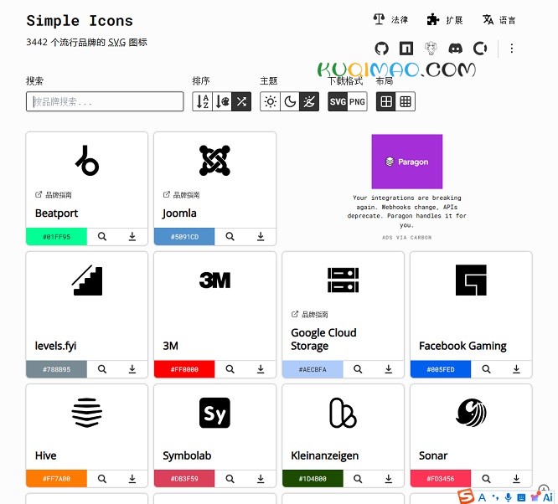Image resolution: width=558 pixels, height=504 pixels.
Task: View Symbolab icon details magnifier
Action: (x=230, y=479)
